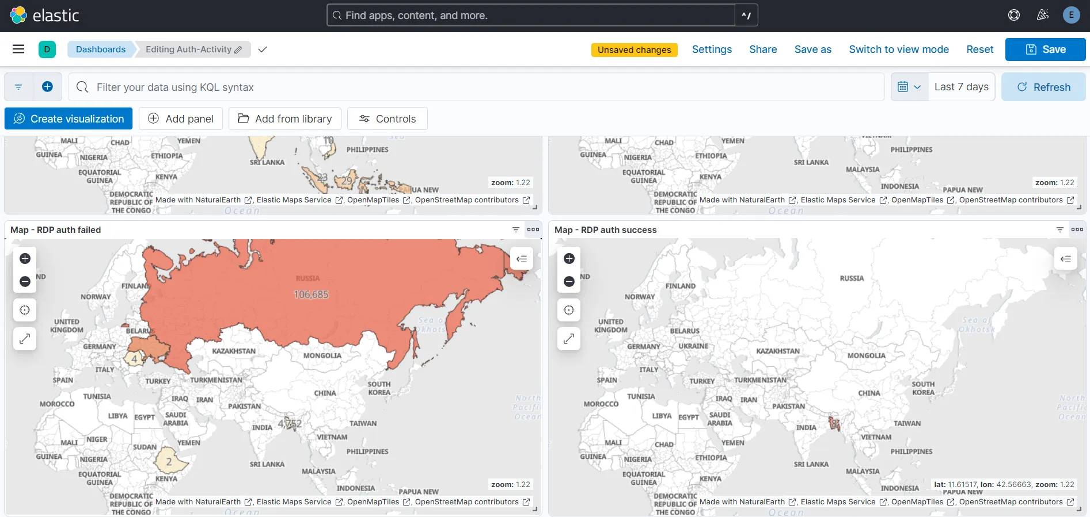Click the Refresh button

pyautogui.click(x=1043, y=87)
